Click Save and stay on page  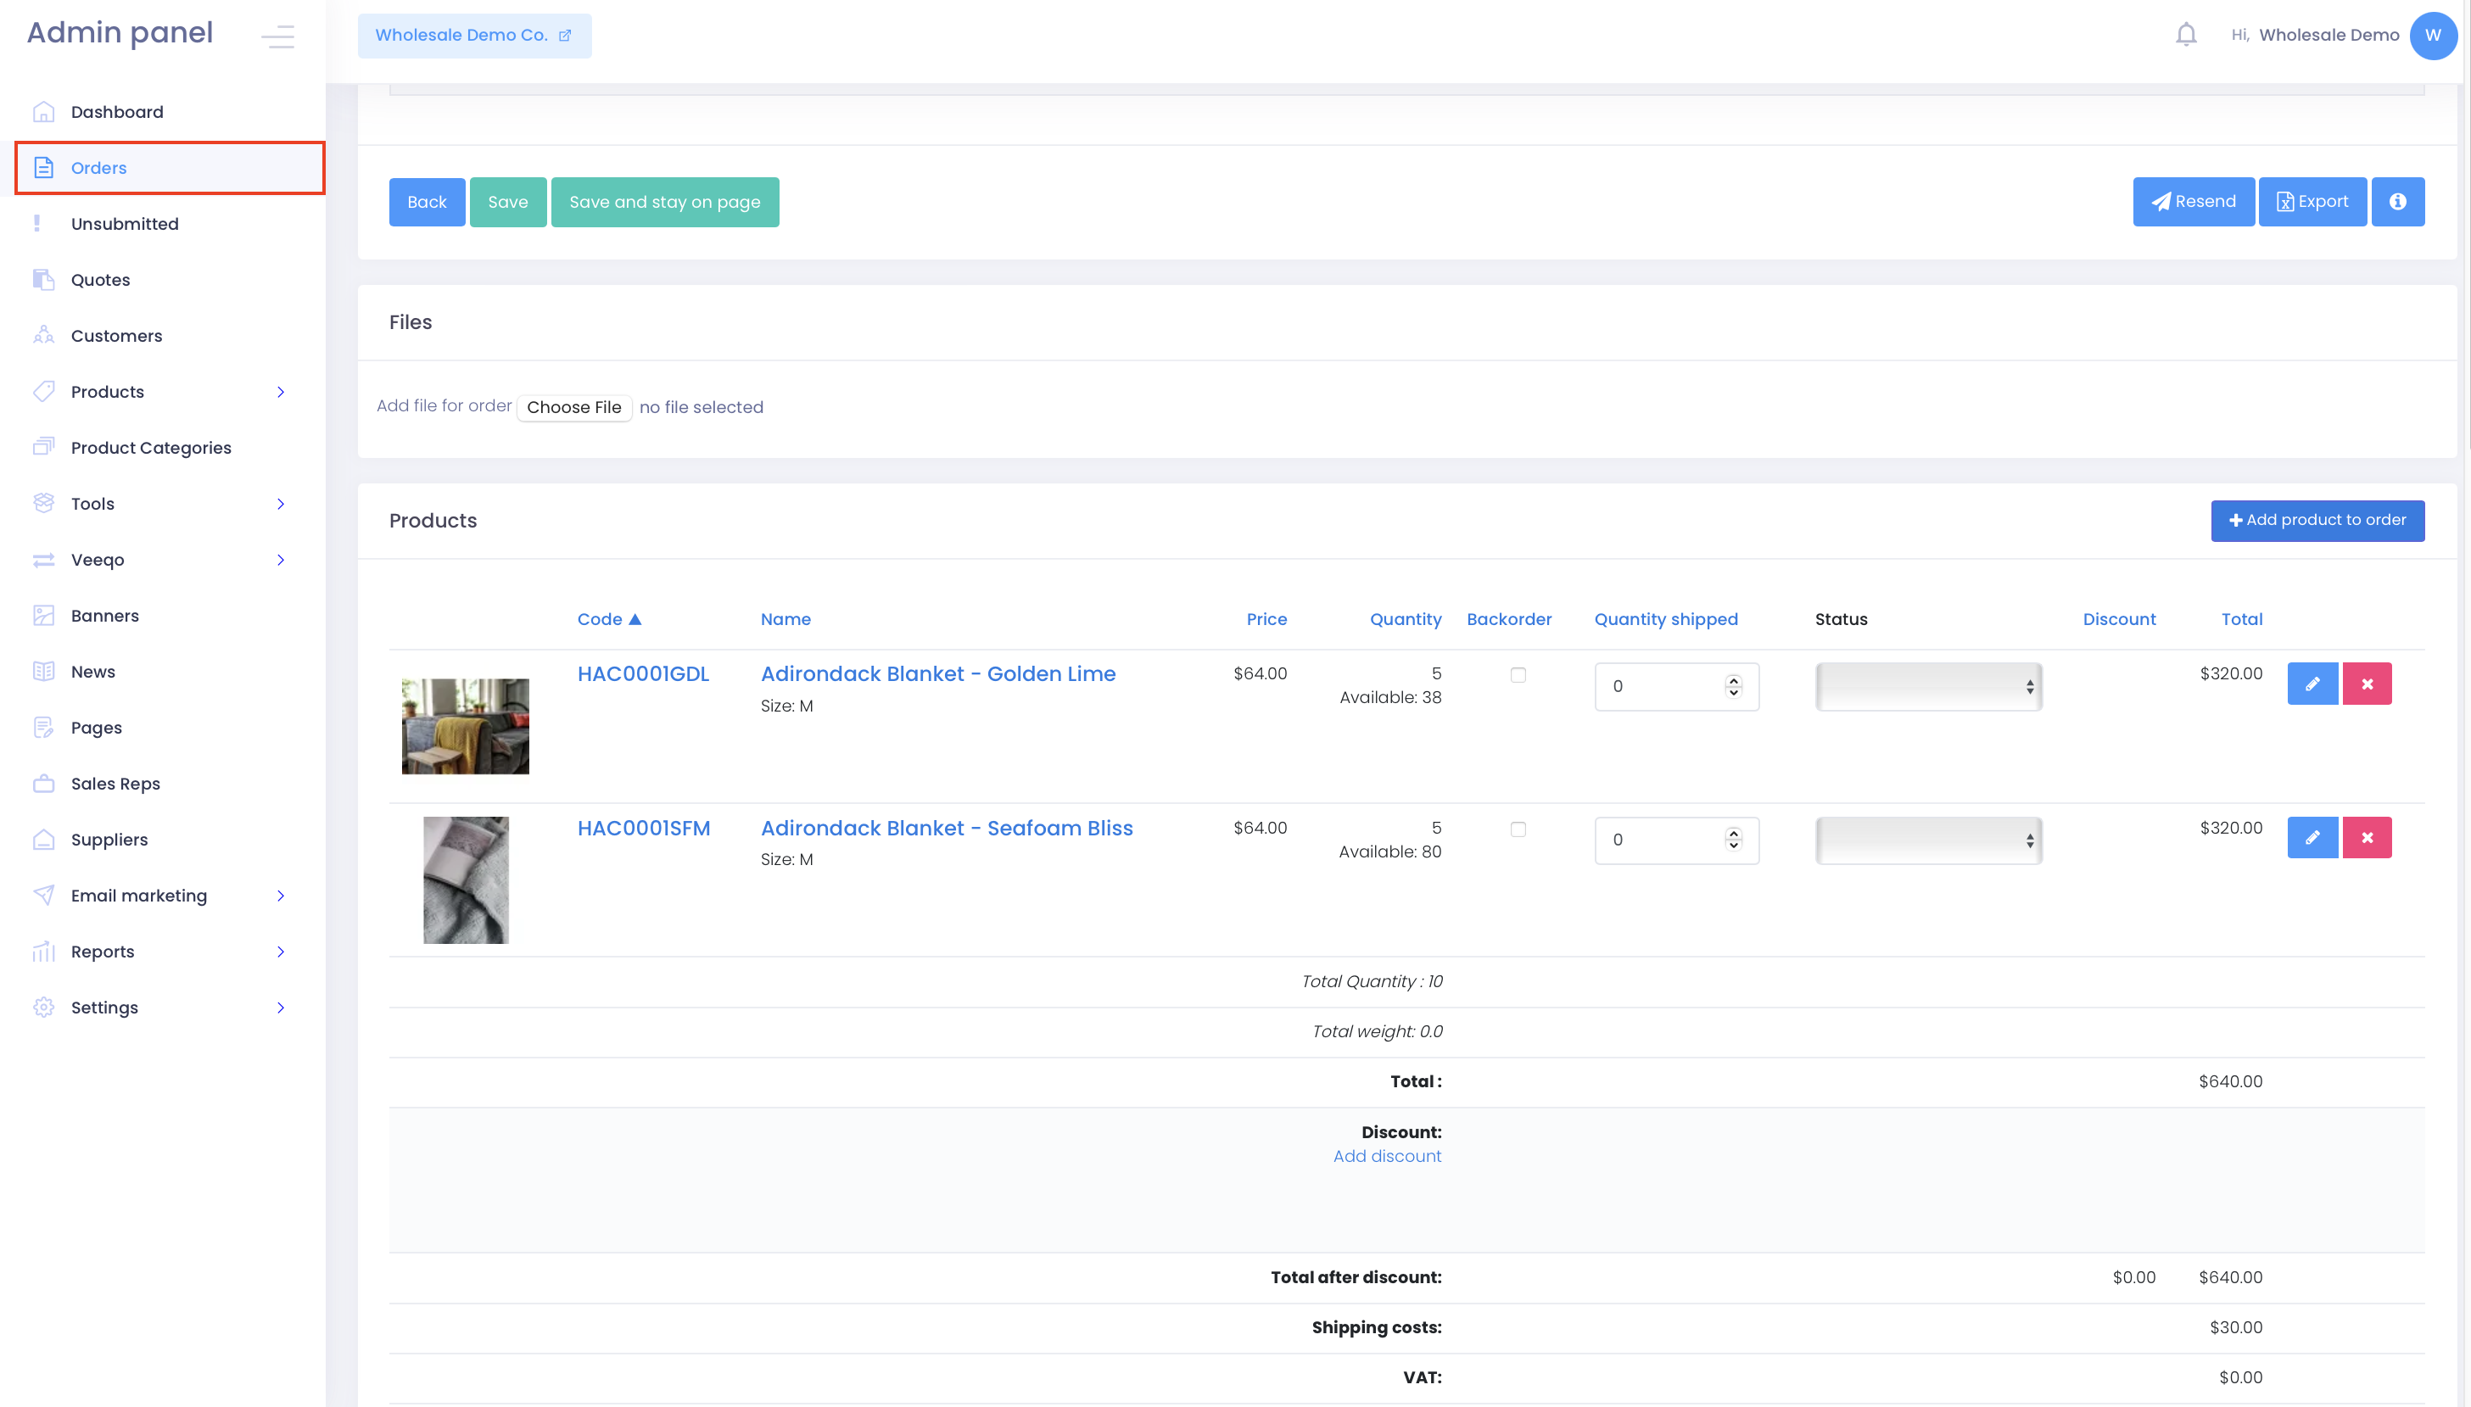click(664, 201)
